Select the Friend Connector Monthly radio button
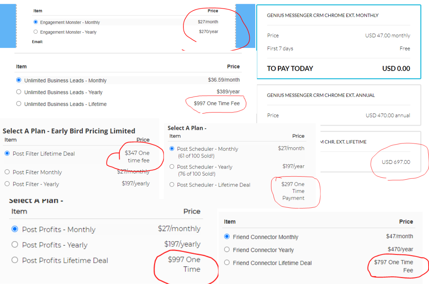The width and height of the screenshot is (429, 284). pos(227,236)
